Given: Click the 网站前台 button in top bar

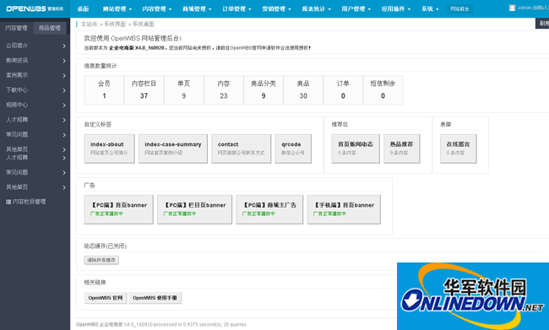Looking at the screenshot, I should tap(459, 8).
